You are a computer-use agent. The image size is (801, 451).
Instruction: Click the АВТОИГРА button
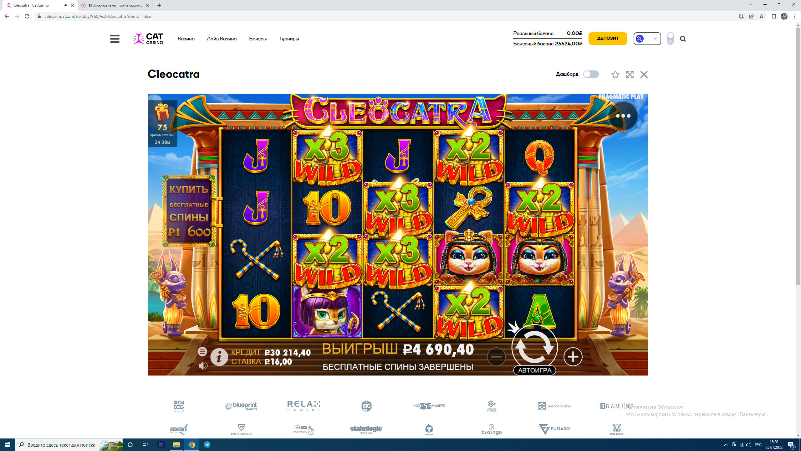(534, 370)
